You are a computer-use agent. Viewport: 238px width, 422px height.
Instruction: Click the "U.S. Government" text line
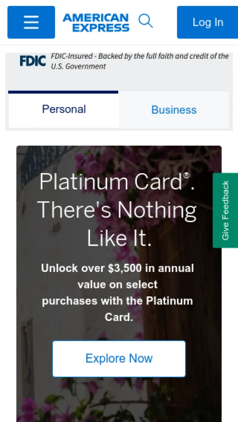click(x=78, y=67)
